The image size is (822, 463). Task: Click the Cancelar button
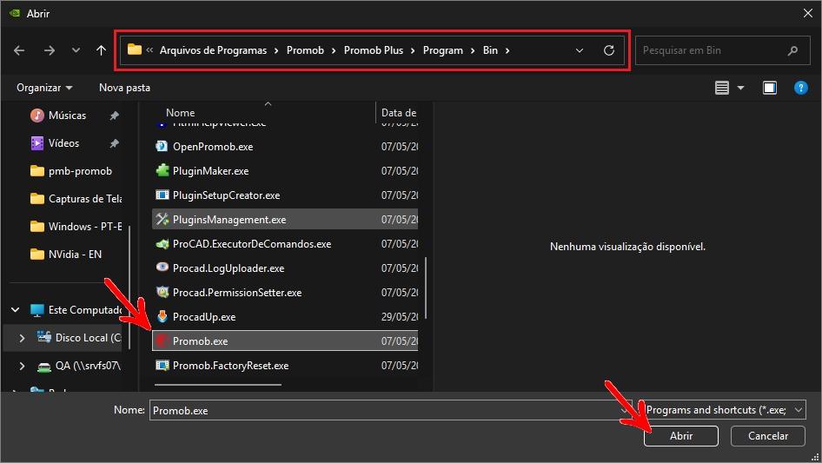point(768,436)
